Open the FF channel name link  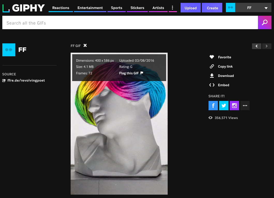pos(22,50)
